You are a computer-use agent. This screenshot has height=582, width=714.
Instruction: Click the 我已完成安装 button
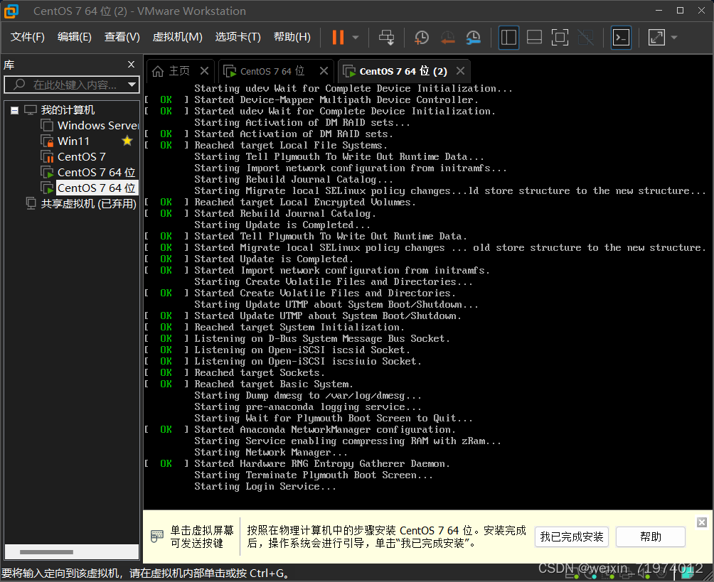(x=572, y=537)
